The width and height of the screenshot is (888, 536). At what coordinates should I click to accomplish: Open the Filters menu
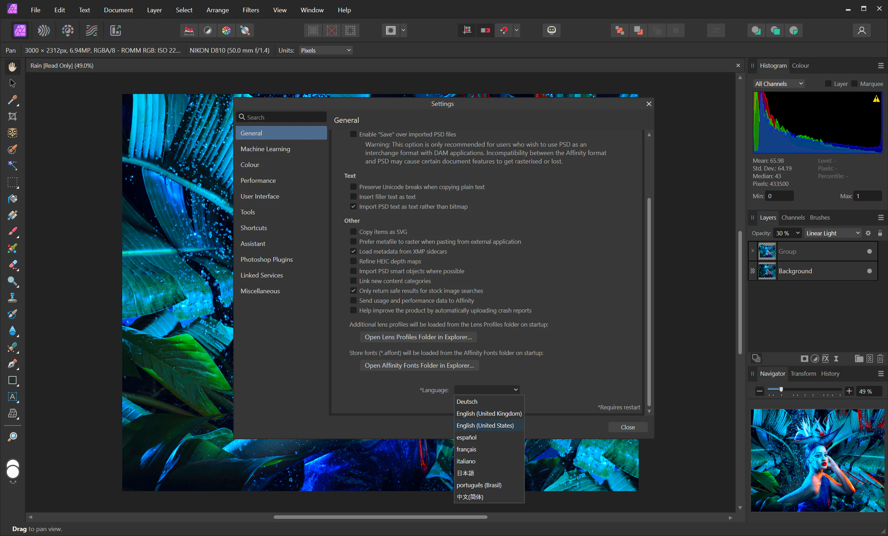250,10
